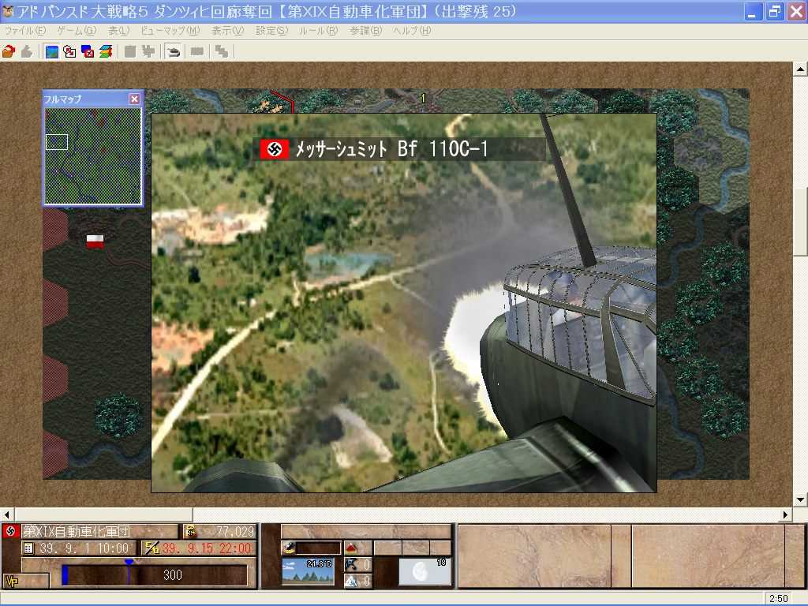
Task: Click the weather temperature landscape icon
Action: 309,571
